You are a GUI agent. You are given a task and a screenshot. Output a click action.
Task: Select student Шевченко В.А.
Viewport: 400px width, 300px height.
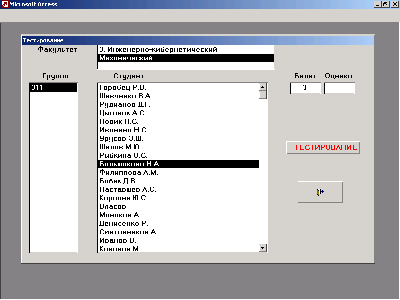[x=178, y=96]
